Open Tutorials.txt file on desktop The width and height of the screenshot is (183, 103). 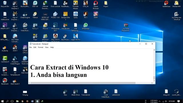tap(85, 93)
